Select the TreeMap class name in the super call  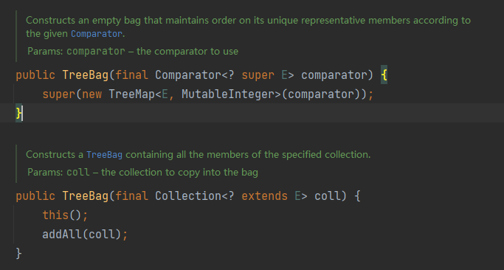(x=132, y=94)
